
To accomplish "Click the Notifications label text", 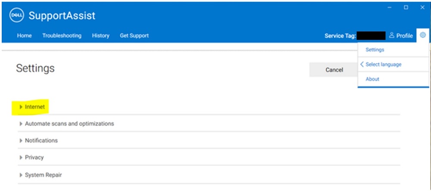I will coord(41,141).
